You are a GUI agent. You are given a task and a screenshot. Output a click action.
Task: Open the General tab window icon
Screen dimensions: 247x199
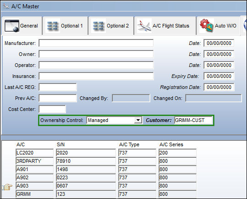pos(12,26)
